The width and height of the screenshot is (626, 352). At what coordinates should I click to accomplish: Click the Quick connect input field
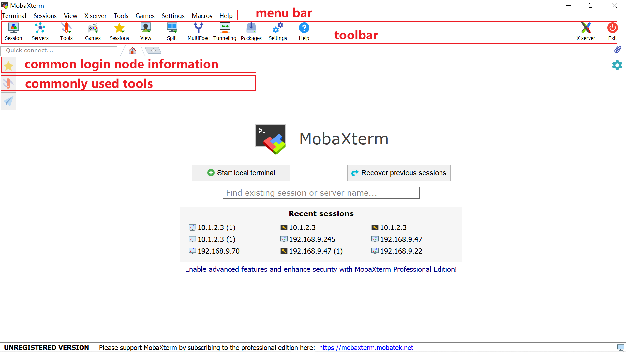[59, 51]
